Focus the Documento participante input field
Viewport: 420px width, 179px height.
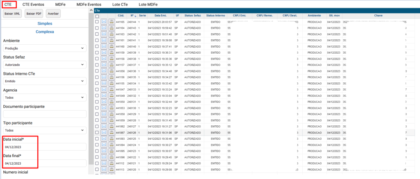pos(45,114)
